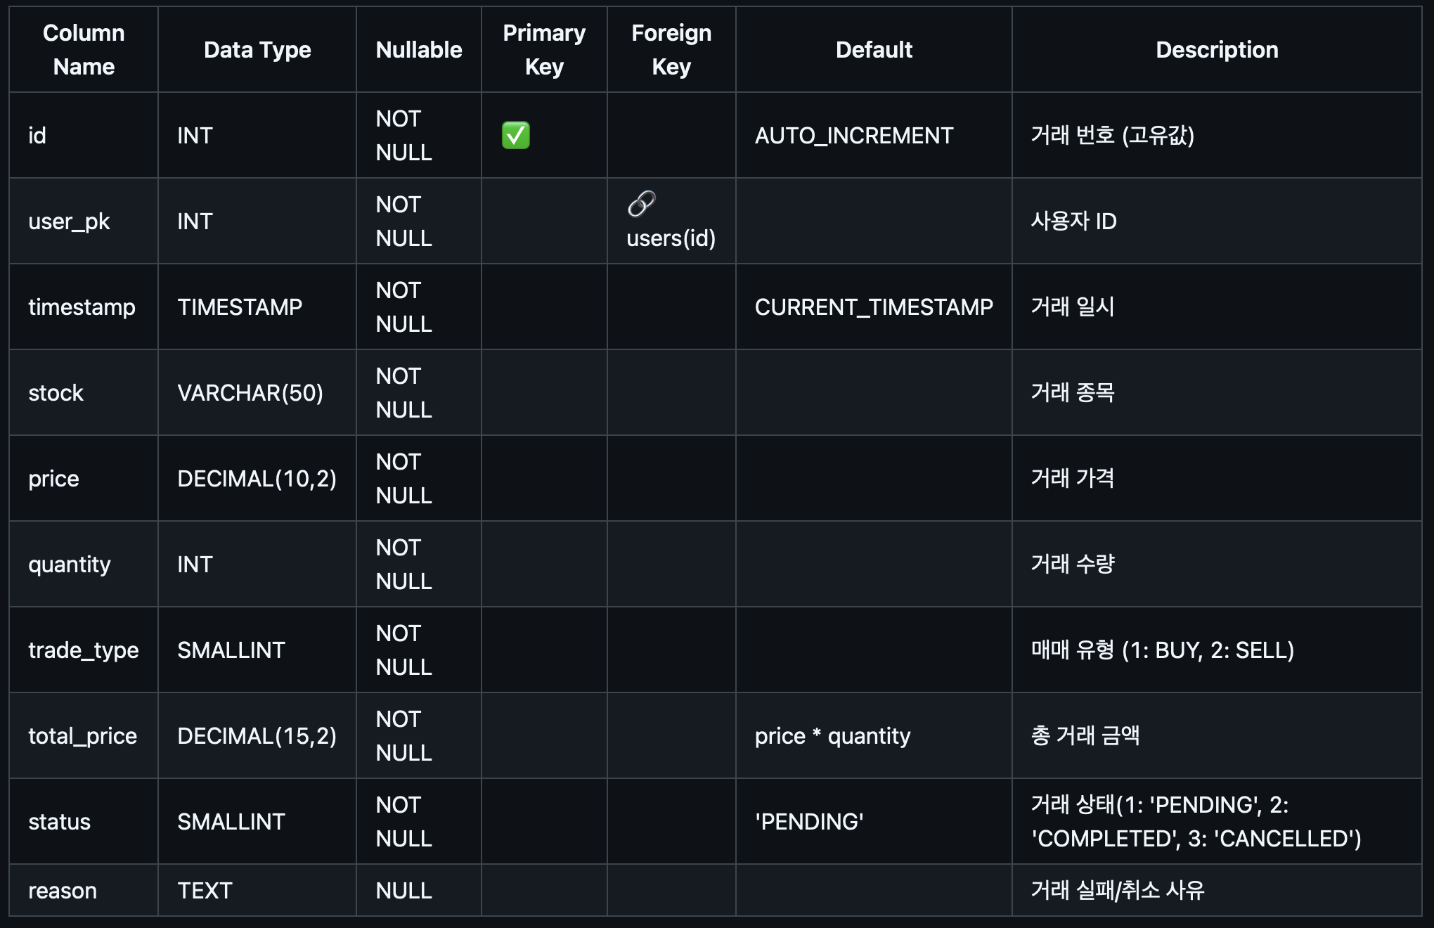Select the AUTO_INCREMENT default value
This screenshot has width=1434, height=928.
854,136
